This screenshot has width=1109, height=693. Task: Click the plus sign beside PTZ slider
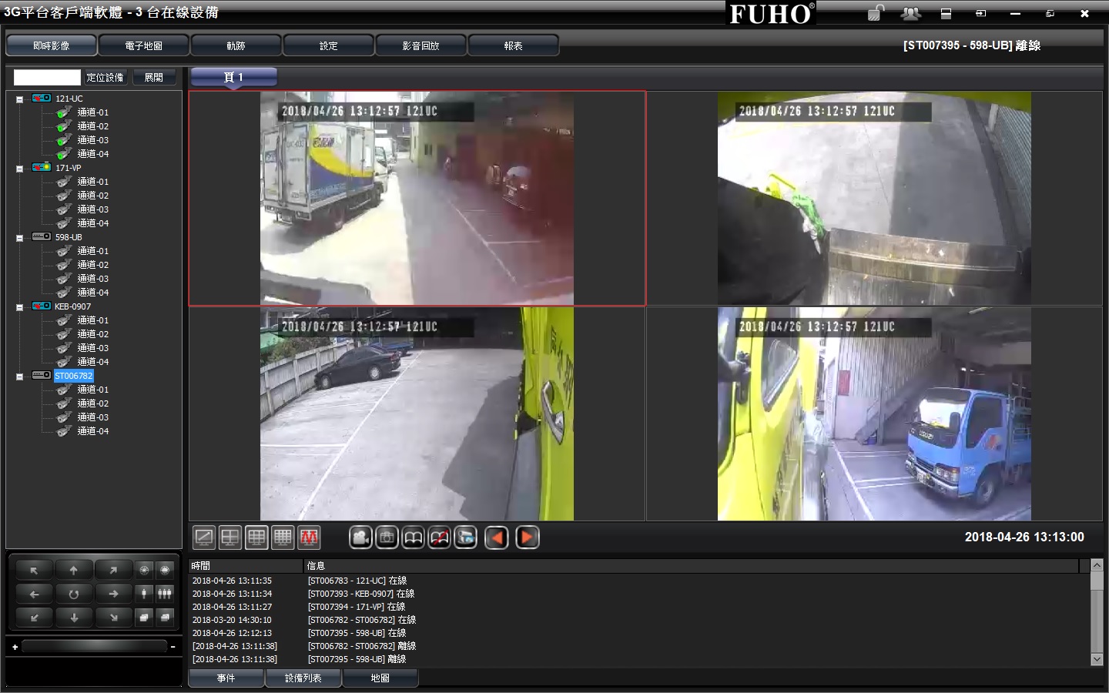[15, 647]
